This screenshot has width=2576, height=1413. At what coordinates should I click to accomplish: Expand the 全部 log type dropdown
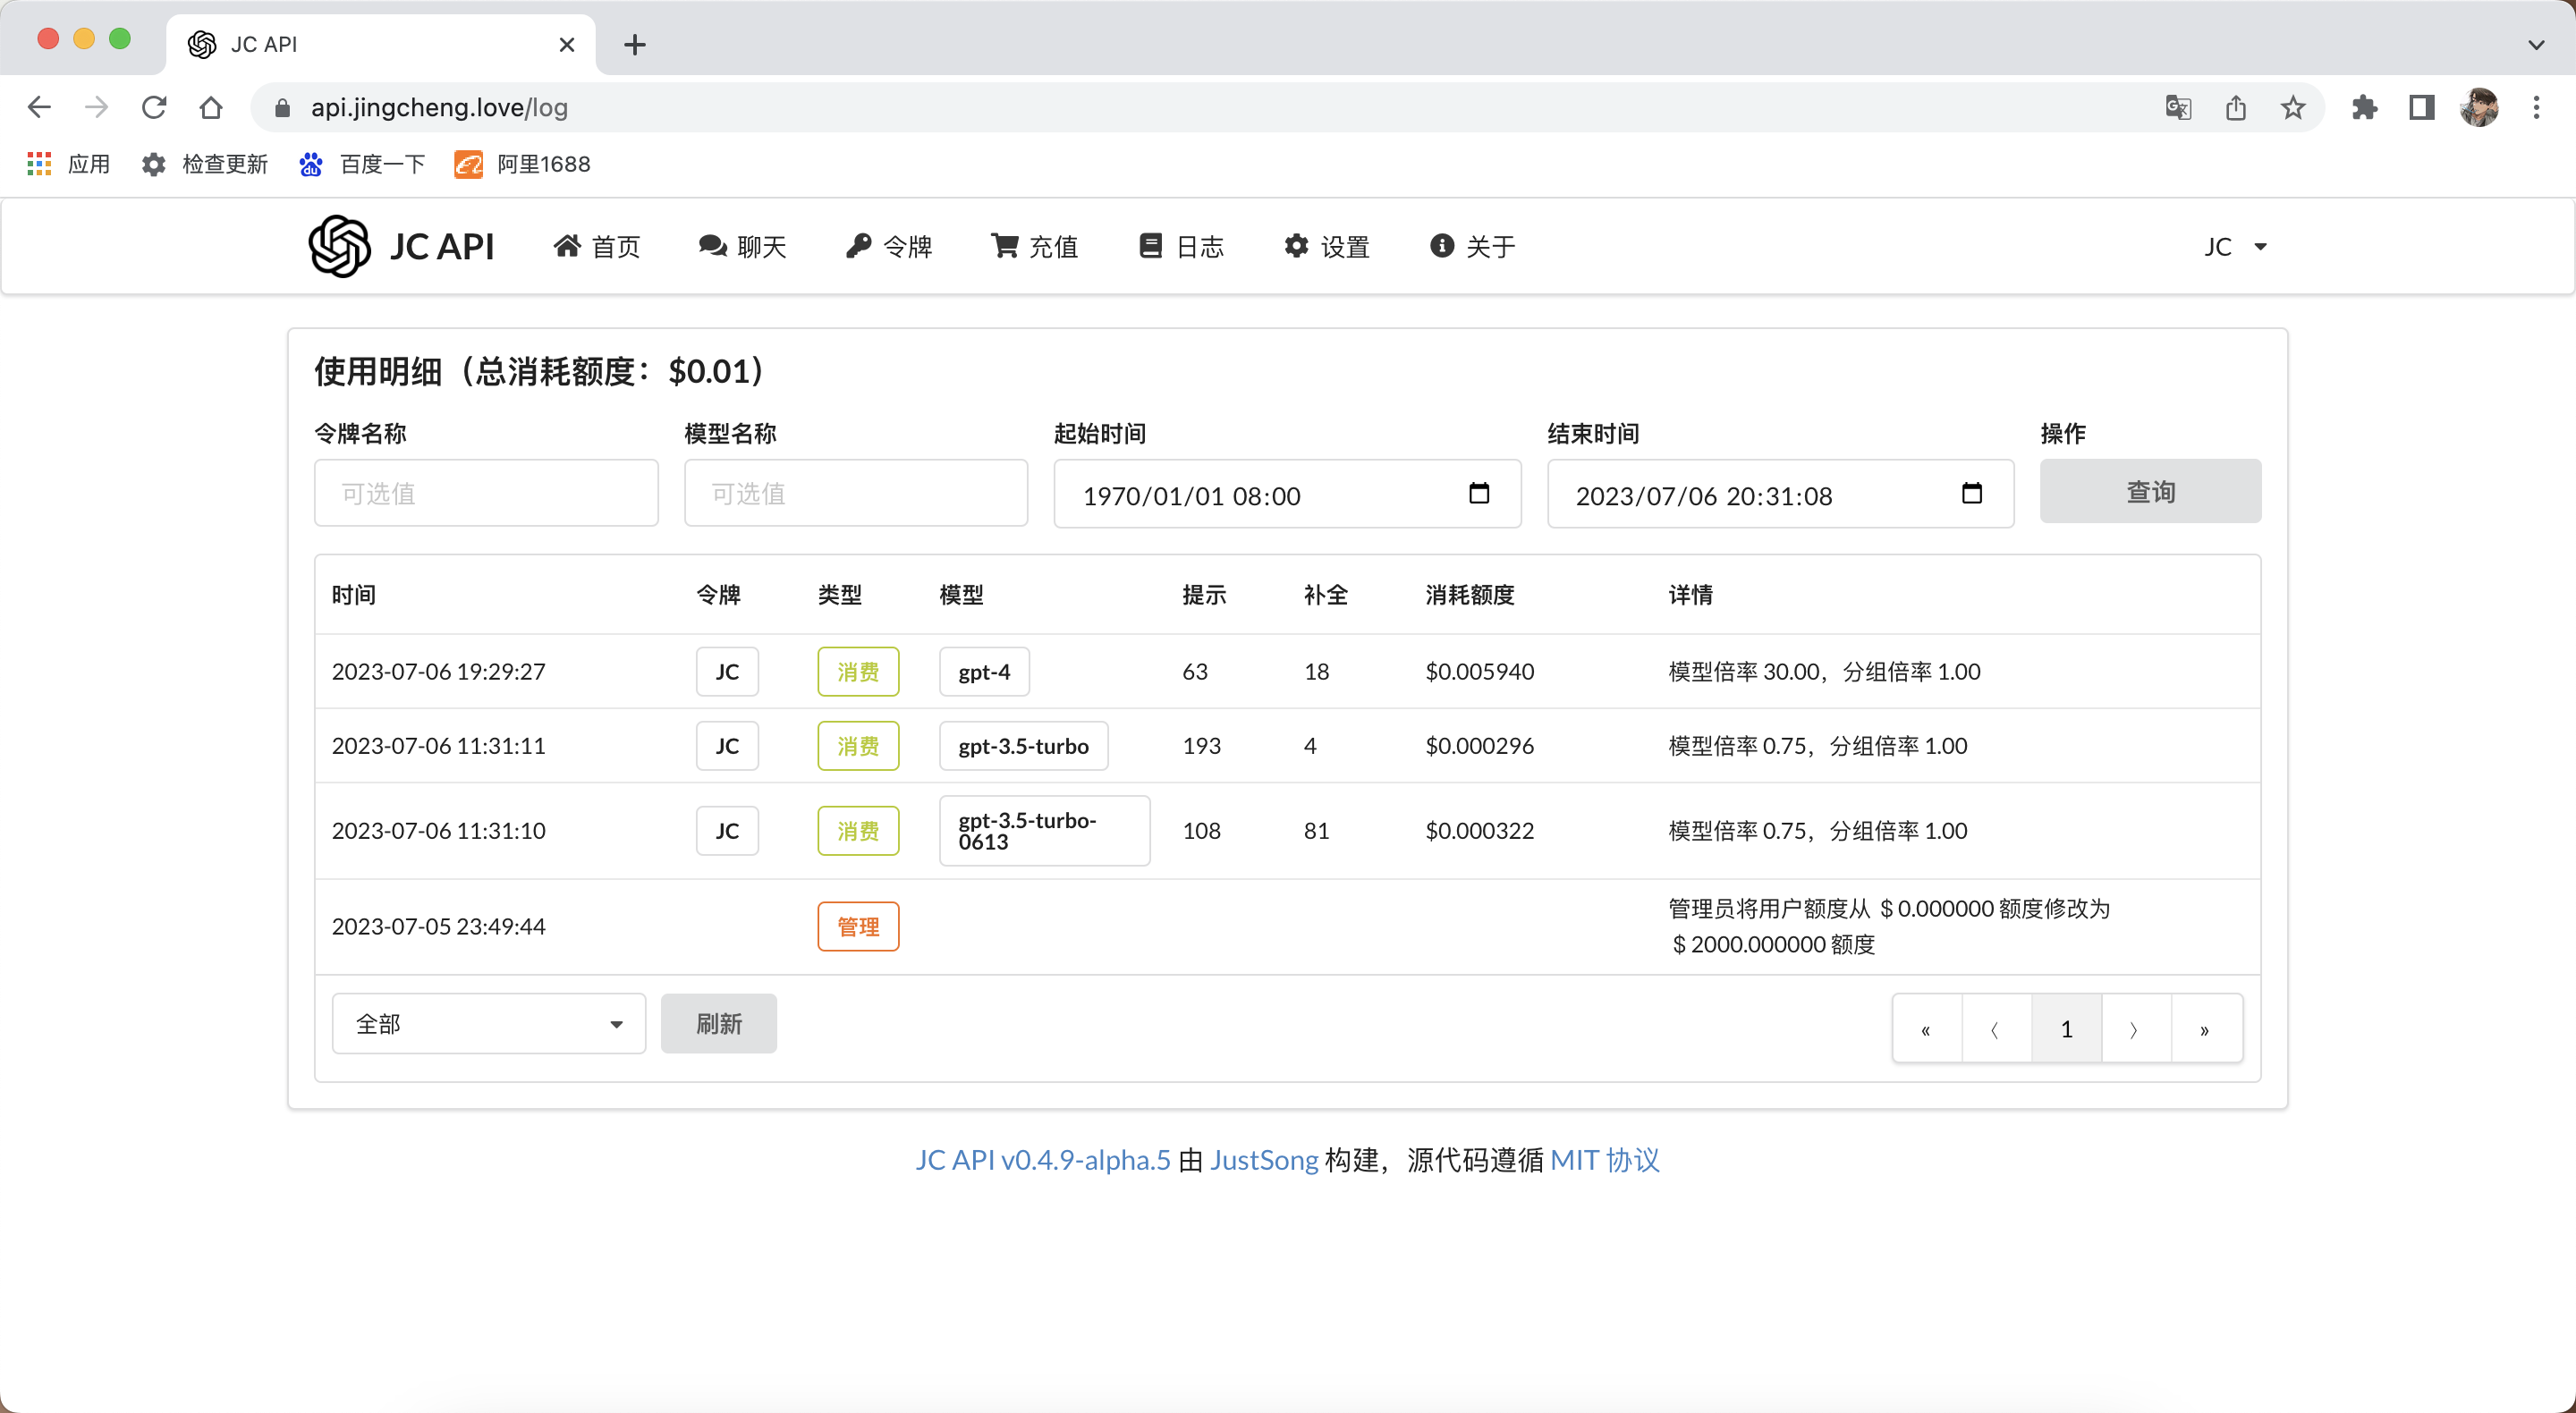488,1023
